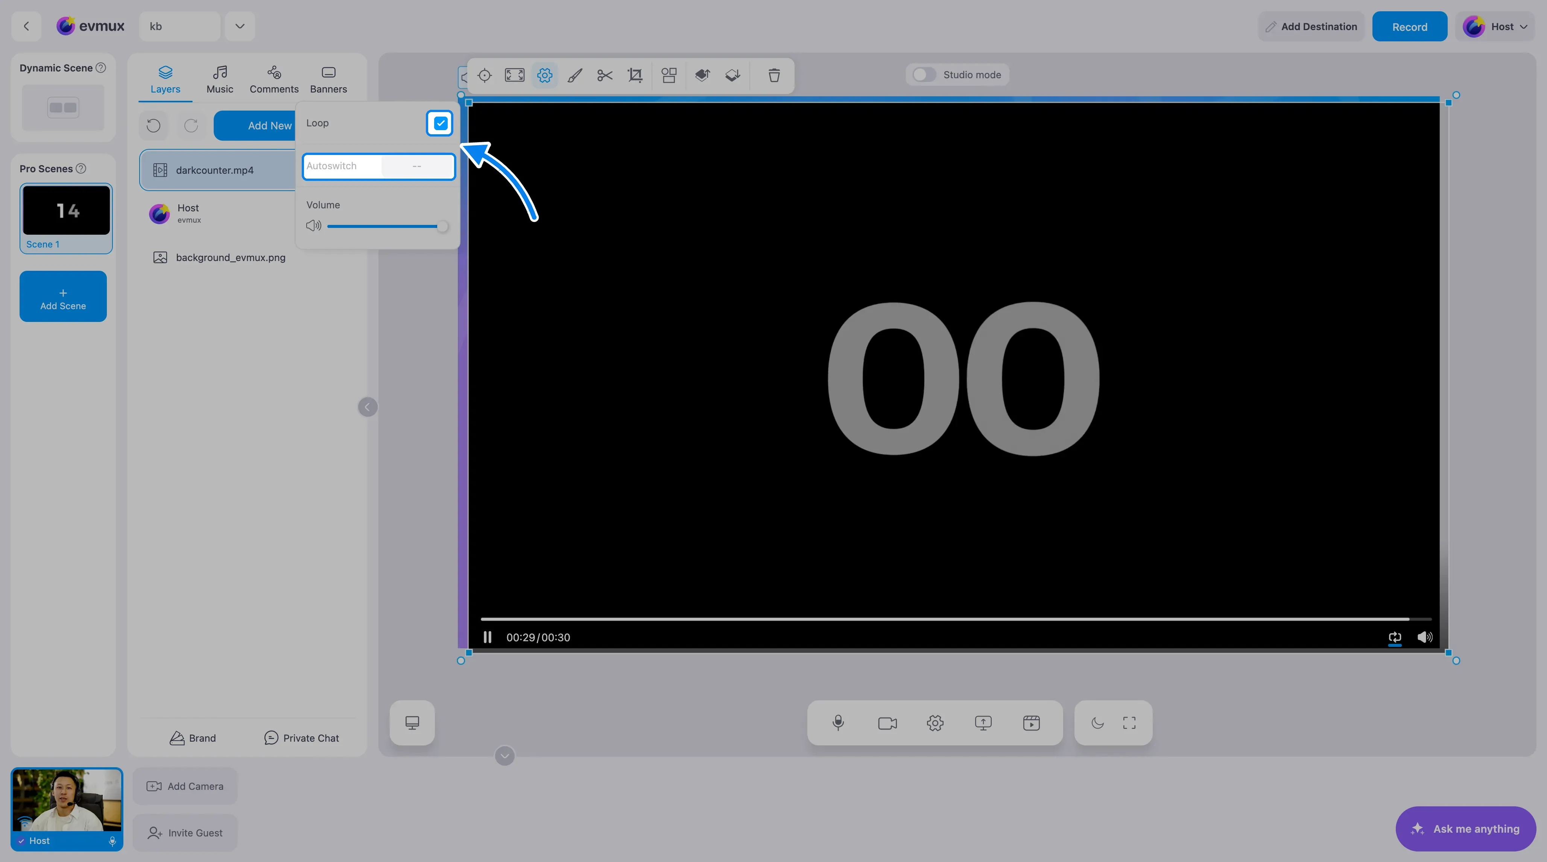Select the Dynamic Scene layout thumbnail
The width and height of the screenshot is (1547, 862).
63,108
